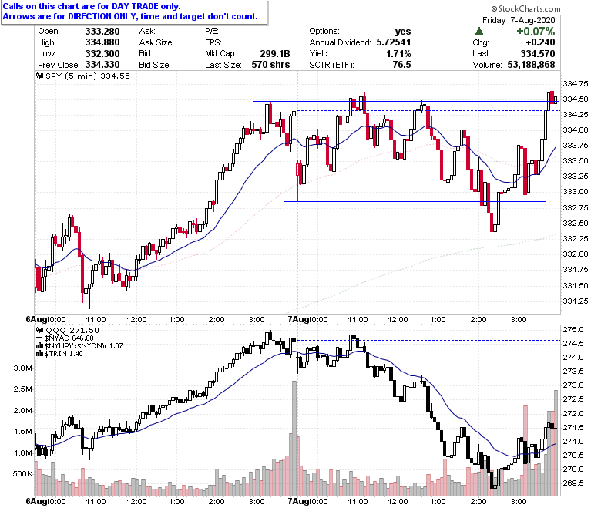Click the bar icon beside $TRIN 1.40
Viewport: 601px width, 508px height.
pyautogui.click(x=39, y=354)
